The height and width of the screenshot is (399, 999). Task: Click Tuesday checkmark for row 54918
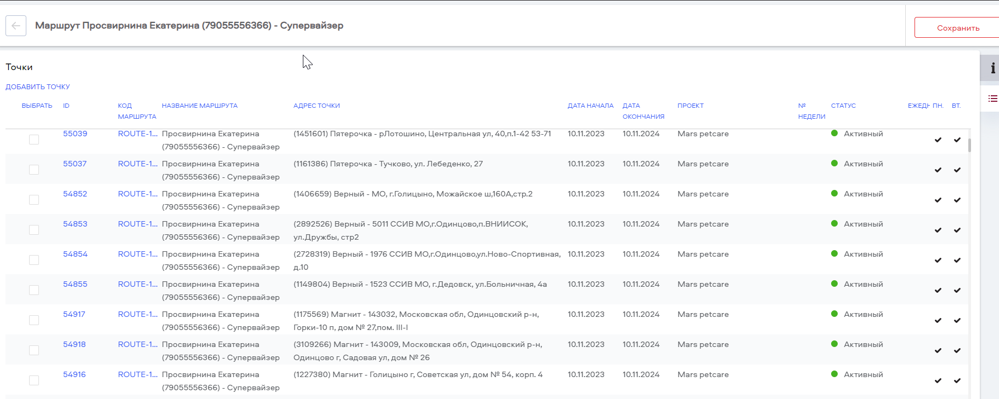click(x=957, y=351)
